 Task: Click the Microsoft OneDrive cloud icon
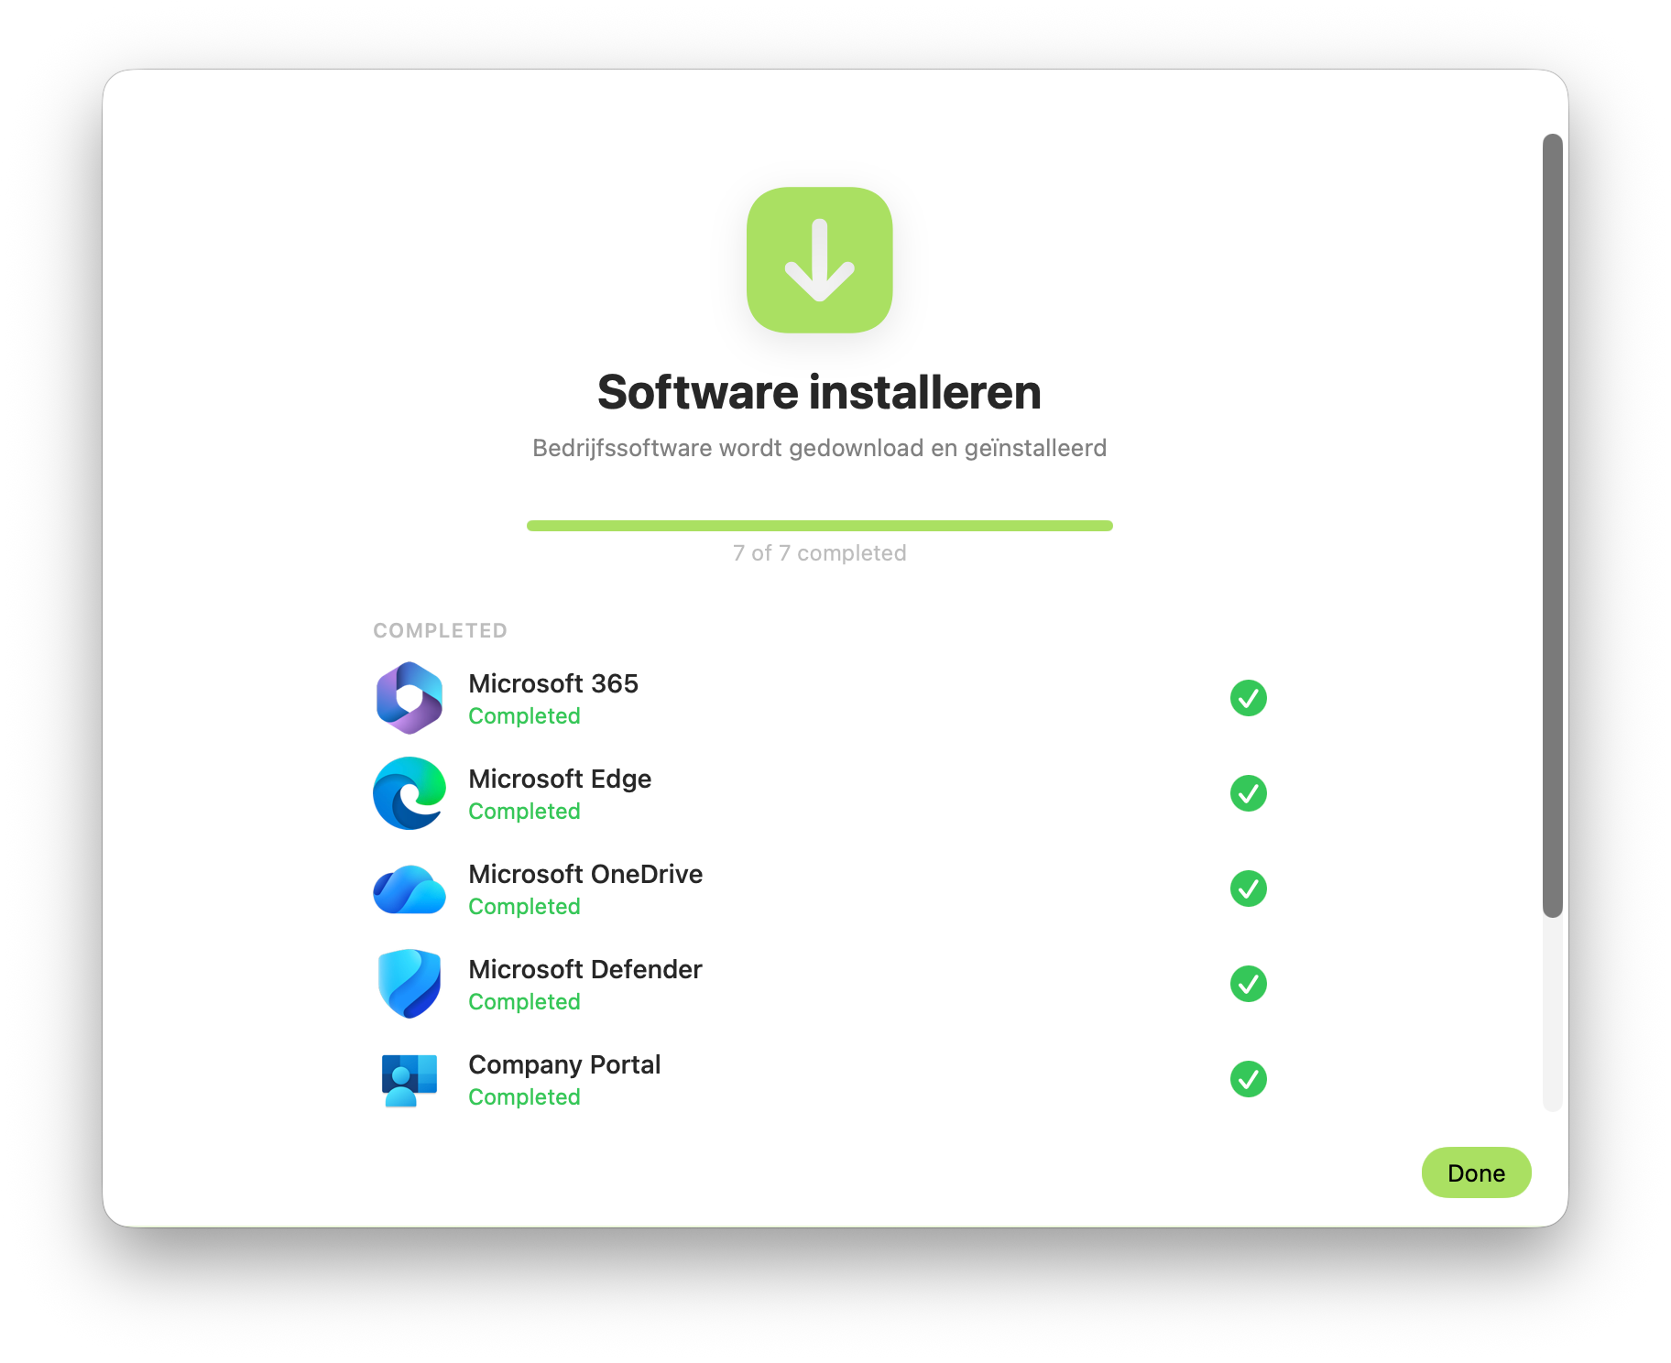pyautogui.click(x=410, y=889)
